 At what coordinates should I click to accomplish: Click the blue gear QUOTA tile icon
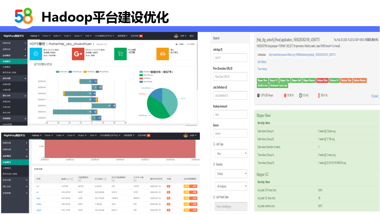tap(36, 54)
